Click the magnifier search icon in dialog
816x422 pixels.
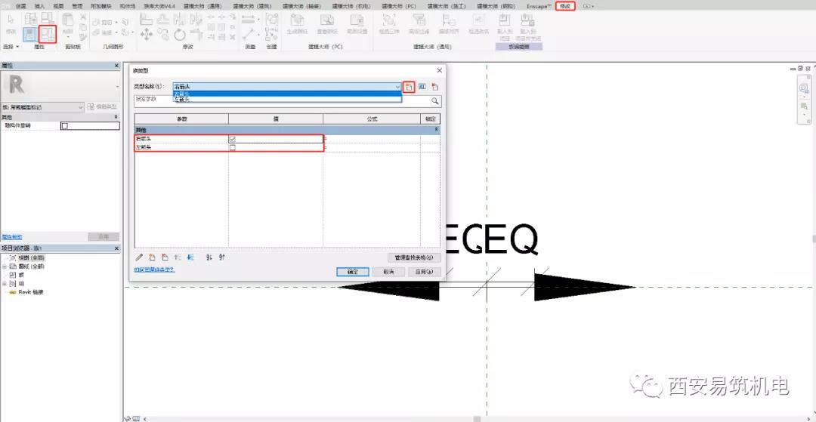click(434, 101)
